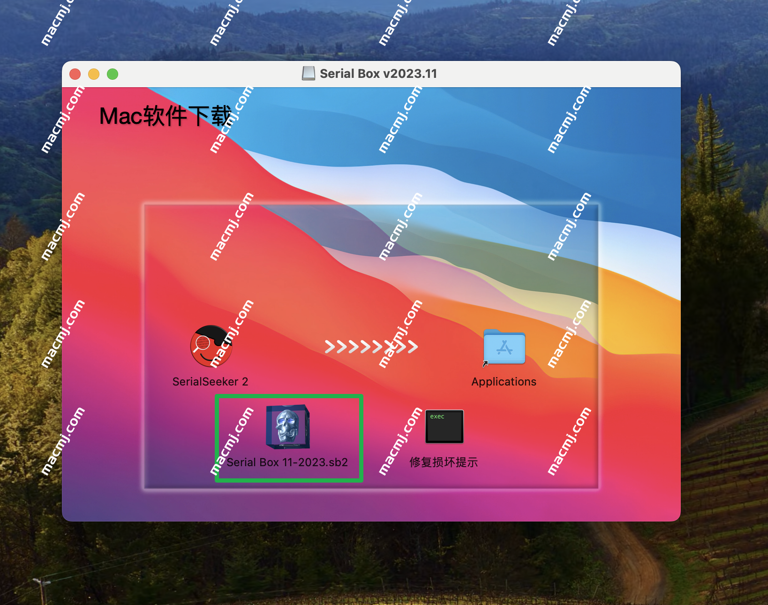Click the 'SerialSeeker 2' label
The height and width of the screenshot is (605, 768).
210,382
